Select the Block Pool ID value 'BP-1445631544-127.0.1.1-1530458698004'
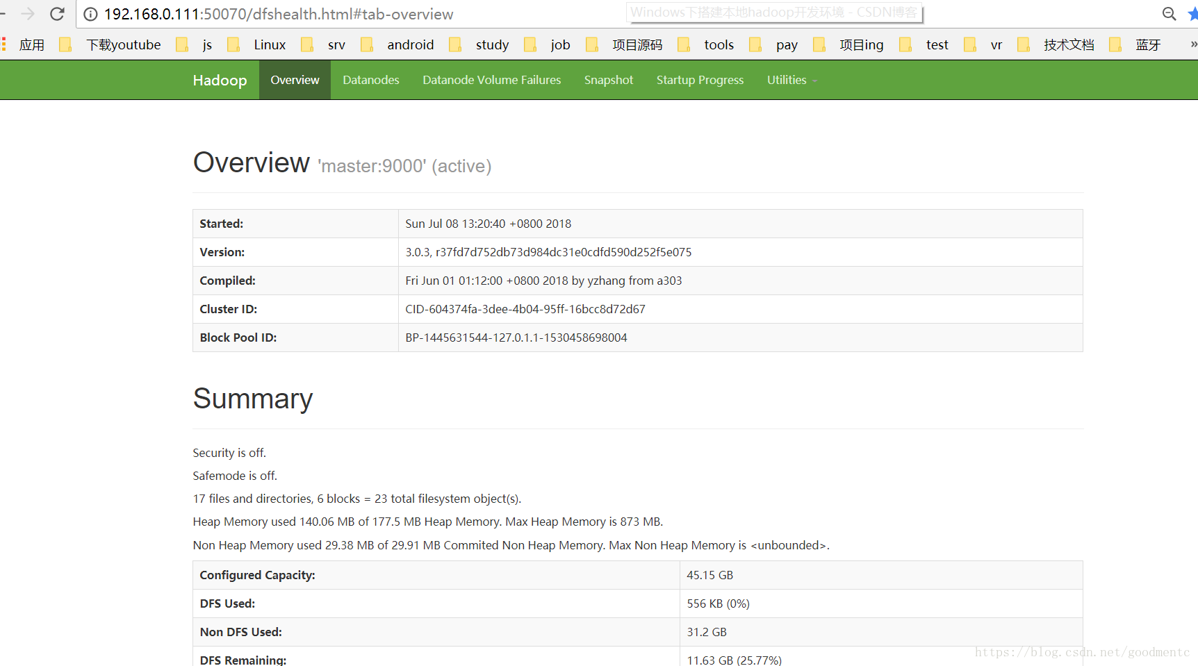This screenshot has height=666, width=1198. click(516, 338)
